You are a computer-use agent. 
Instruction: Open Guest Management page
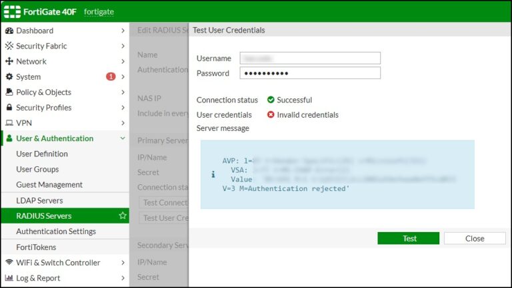coord(65,184)
